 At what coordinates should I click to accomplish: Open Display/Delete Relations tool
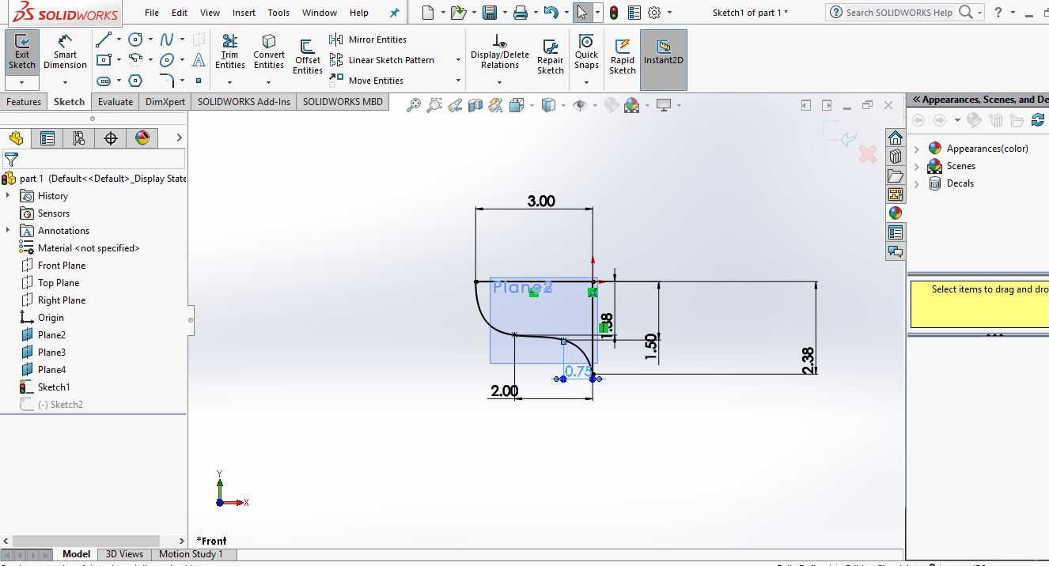tap(500, 53)
